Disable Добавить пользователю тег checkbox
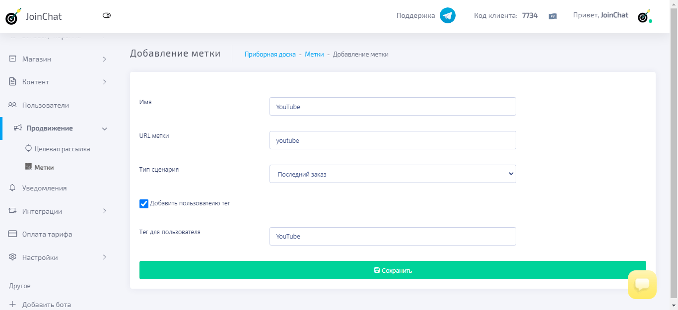Image resolution: width=678 pixels, height=310 pixels. click(143, 203)
